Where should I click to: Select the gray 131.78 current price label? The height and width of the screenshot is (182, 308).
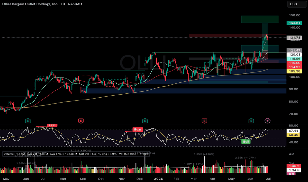coord(294,38)
